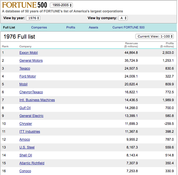Click the FORTUNE 500 logo
The width and height of the screenshot is (178, 175).
click(24, 5)
